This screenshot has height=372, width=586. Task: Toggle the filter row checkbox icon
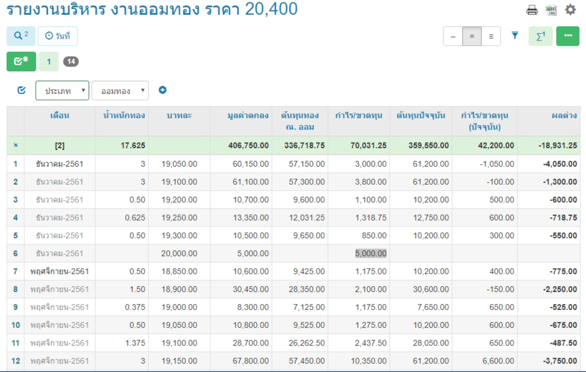22,90
